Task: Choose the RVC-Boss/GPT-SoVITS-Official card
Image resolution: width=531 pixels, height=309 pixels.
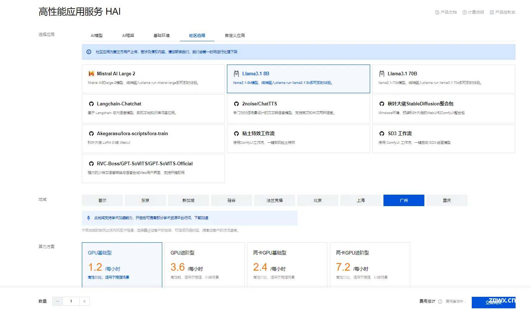Action: [x=153, y=168]
